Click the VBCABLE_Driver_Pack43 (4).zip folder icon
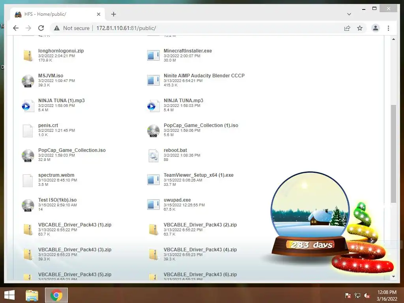Viewport: 404px width, 303px height. 153,254
